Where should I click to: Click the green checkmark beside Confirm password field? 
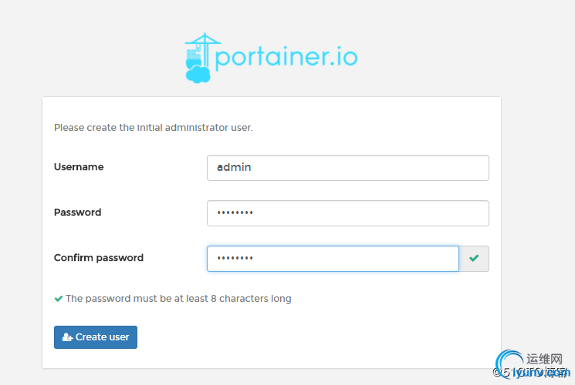tap(474, 259)
